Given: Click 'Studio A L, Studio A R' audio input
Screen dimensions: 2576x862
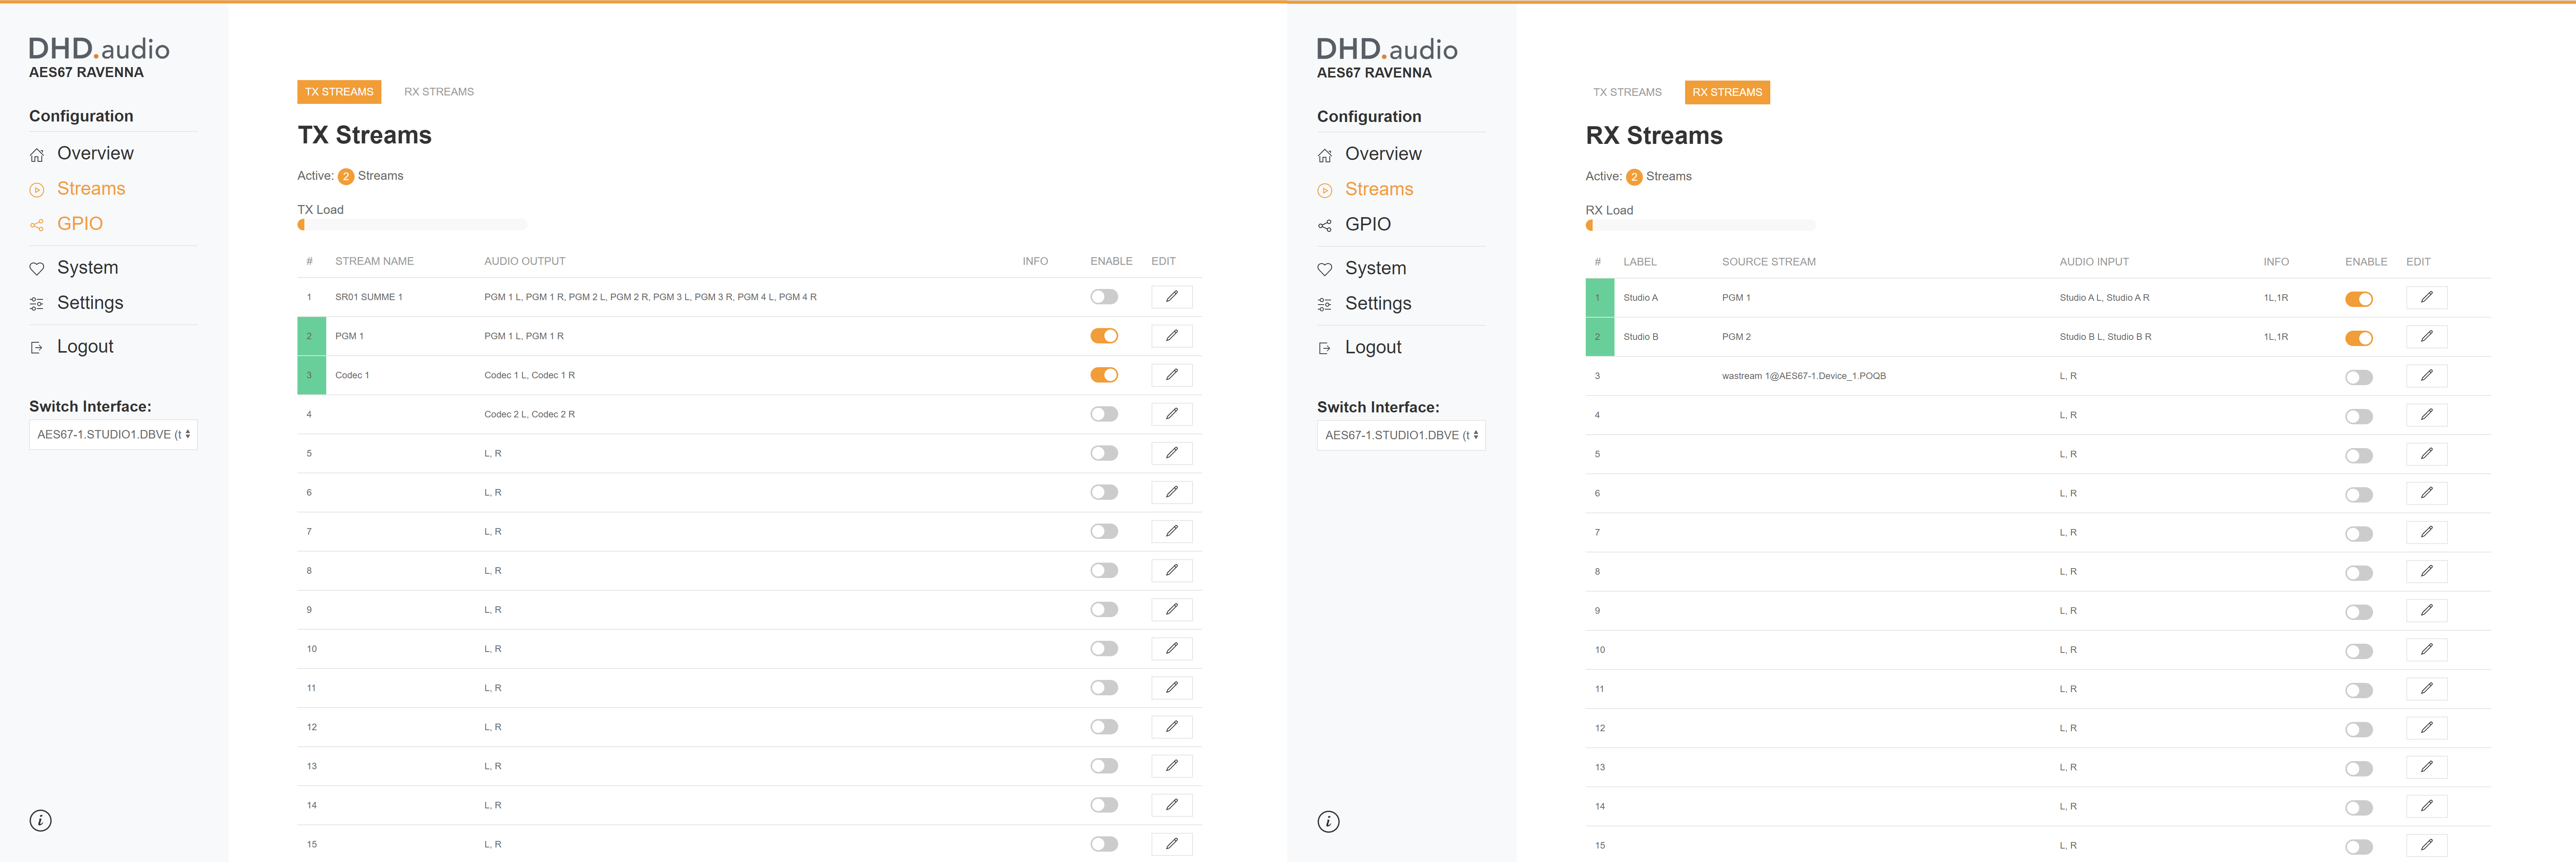Looking at the screenshot, I should click(x=2104, y=298).
